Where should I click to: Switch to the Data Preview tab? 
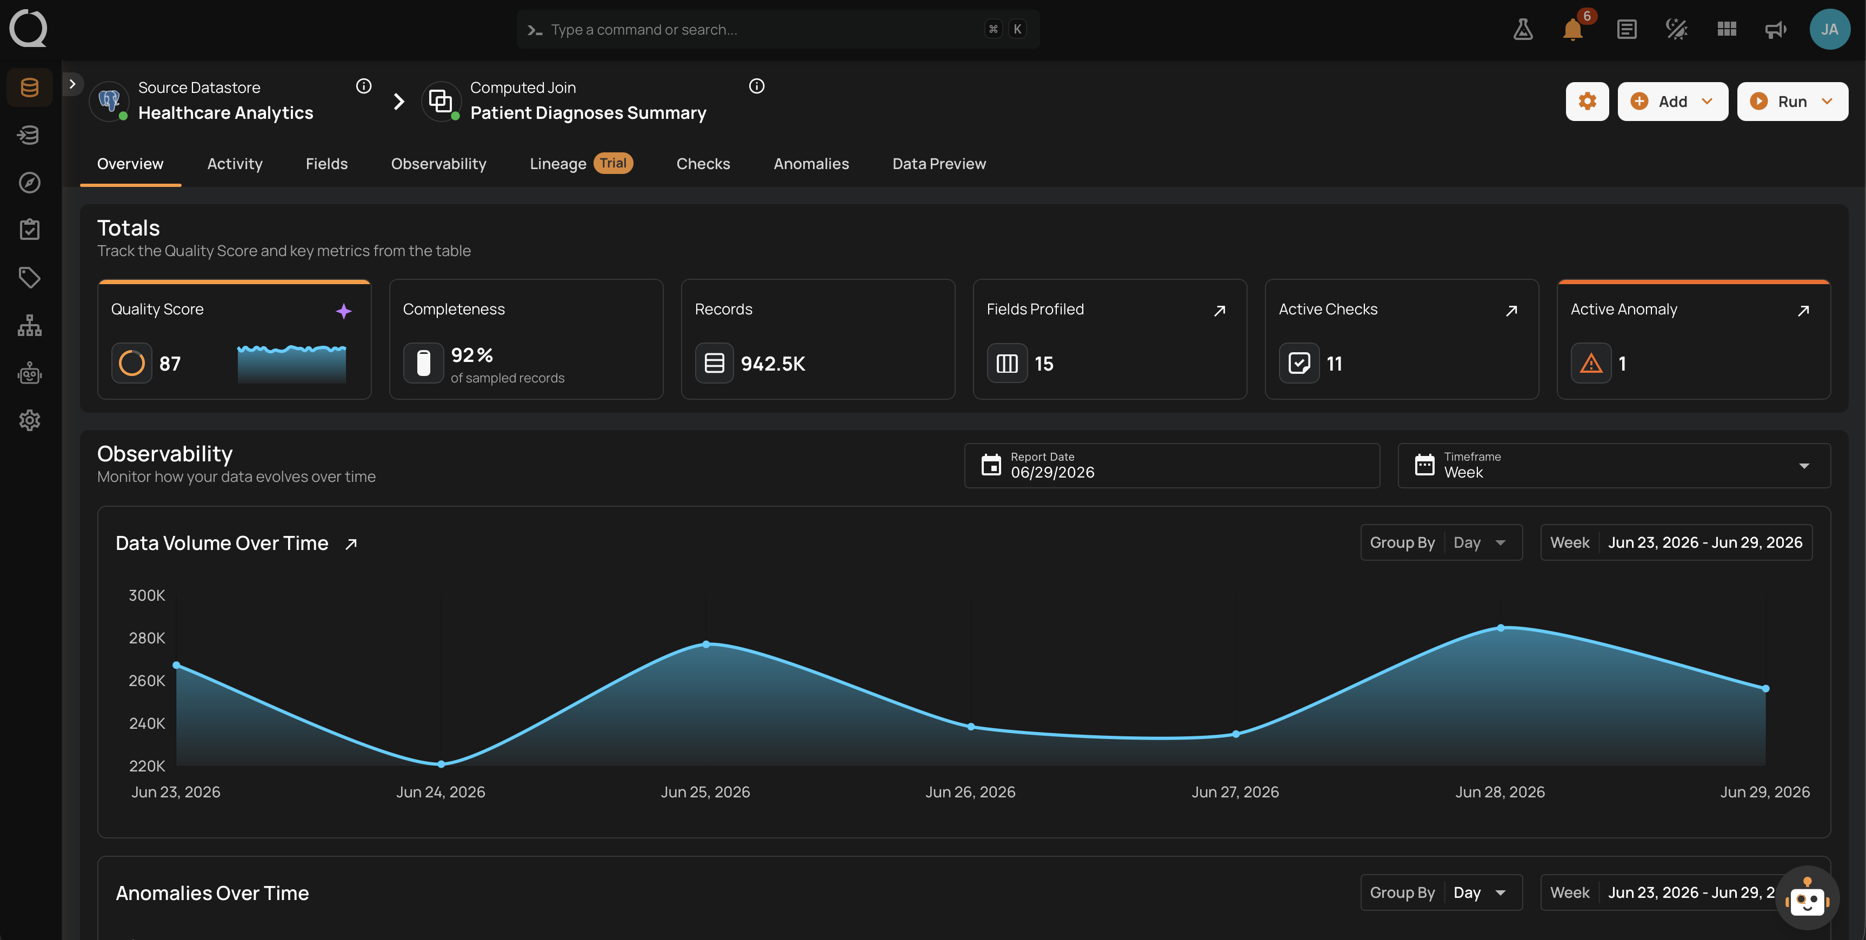pos(939,164)
